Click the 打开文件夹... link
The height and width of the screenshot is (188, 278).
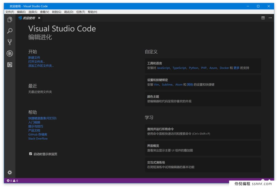point(36,62)
